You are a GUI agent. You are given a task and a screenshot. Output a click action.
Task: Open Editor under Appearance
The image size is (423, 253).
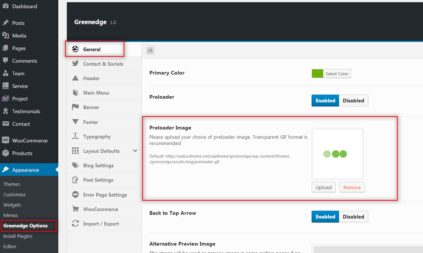click(x=10, y=247)
